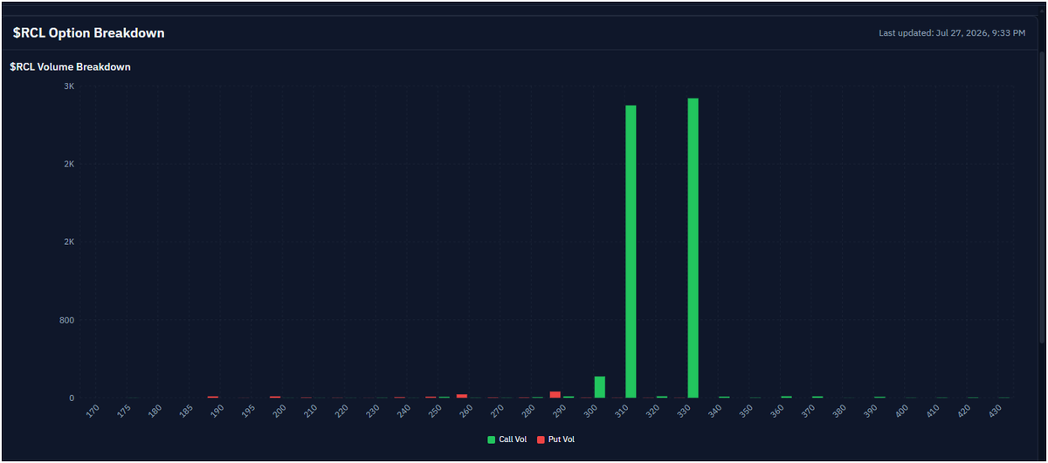Toggle the Put Vol legend entry
Image resolution: width=1048 pixels, height=463 pixels.
[555, 439]
